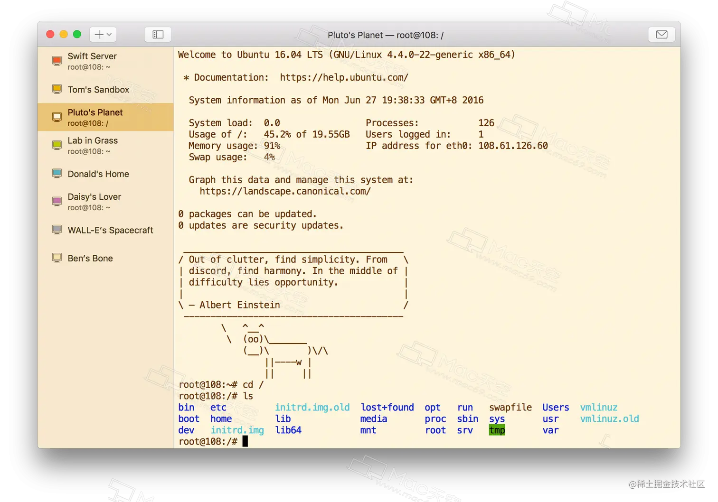718x502 pixels.
Task: Click the lib64 directory name
Action: click(x=288, y=430)
